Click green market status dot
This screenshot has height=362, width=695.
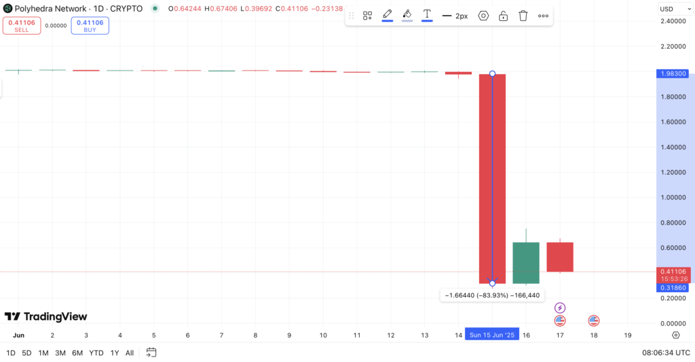pyautogui.click(x=155, y=8)
